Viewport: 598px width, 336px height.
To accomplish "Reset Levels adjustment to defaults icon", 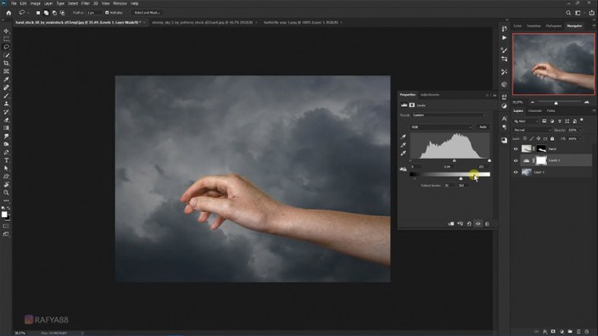I will [469, 224].
